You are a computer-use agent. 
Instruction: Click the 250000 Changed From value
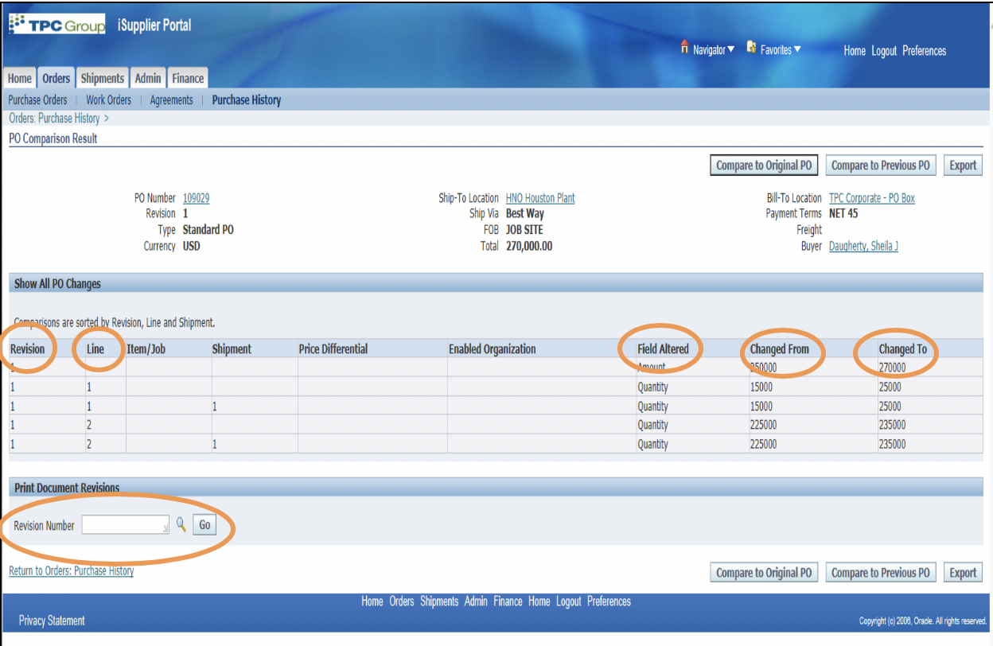(764, 368)
